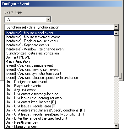Screen dimensions: 124x134
Task: Select '[hardware] - Window size change event'
Action: pyautogui.click(x=59, y=49)
